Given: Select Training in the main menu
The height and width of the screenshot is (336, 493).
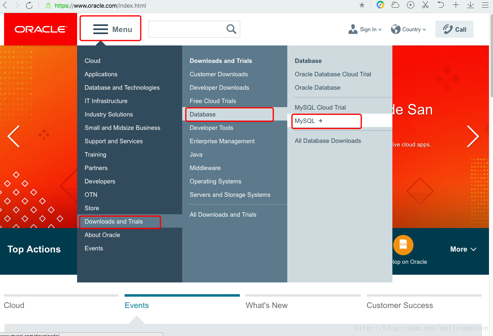Looking at the screenshot, I should coord(95,155).
